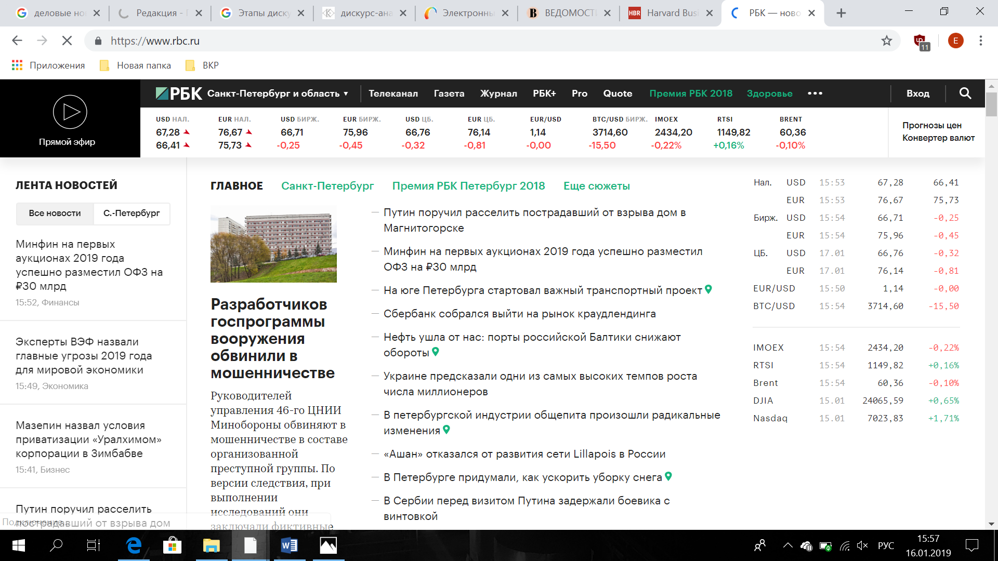Open the Photos app on the taskbar
Viewport: 998px width, 561px height.
click(328, 545)
